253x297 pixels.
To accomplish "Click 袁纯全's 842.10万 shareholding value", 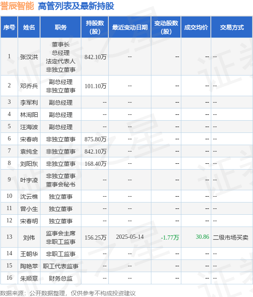I will click(95, 151).
